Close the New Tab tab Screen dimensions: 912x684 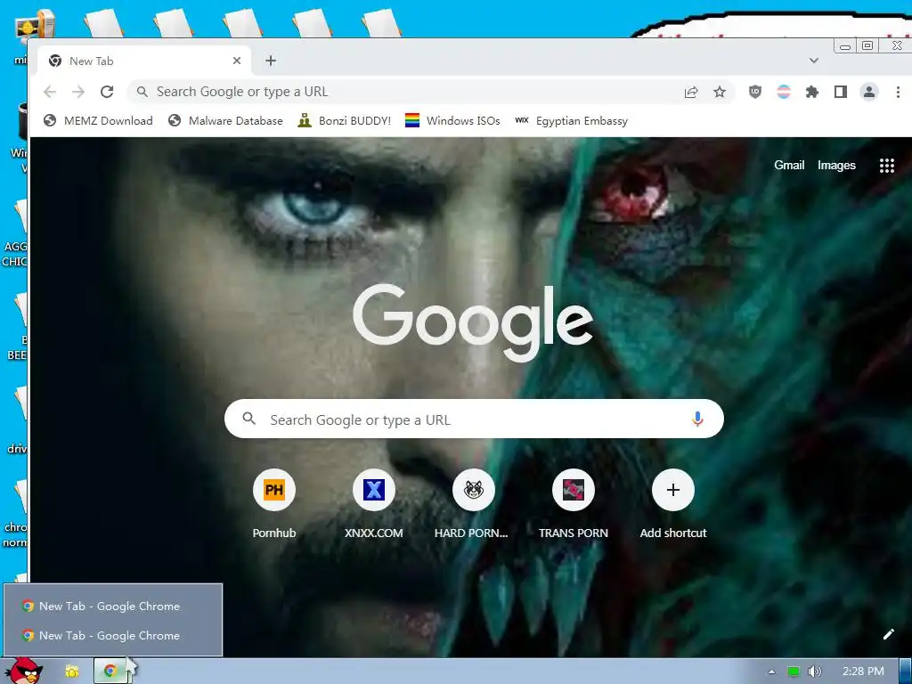tap(237, 61)
